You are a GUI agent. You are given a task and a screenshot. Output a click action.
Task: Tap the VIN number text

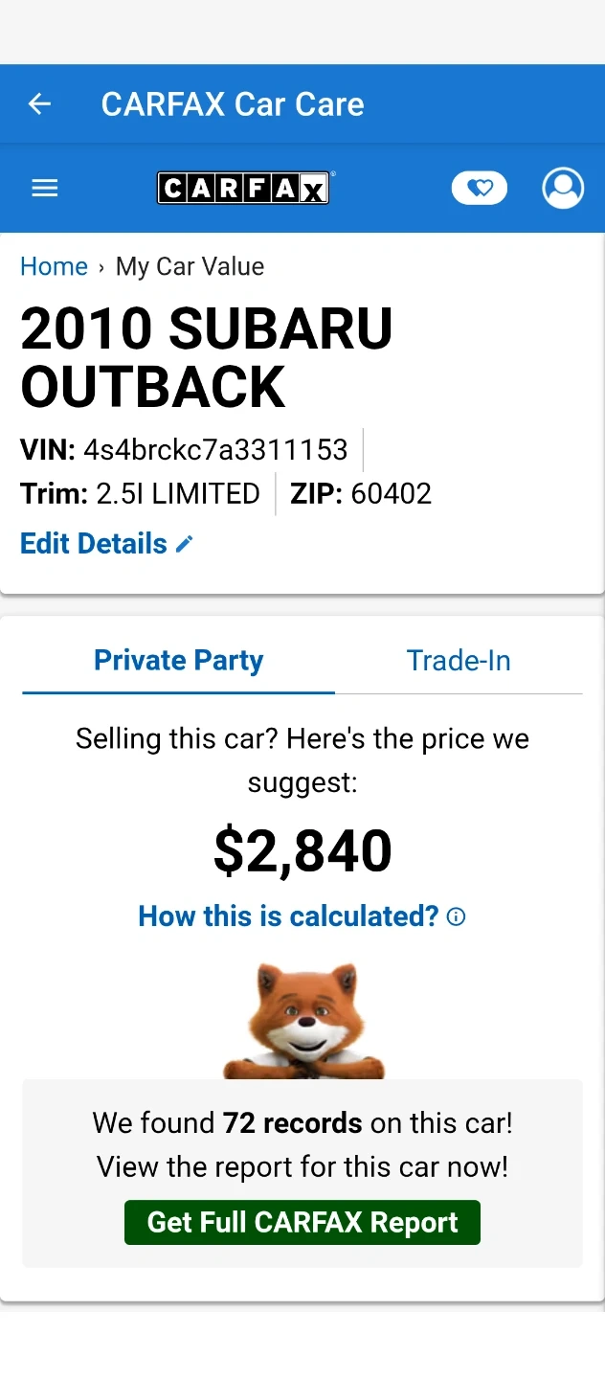tap(214, 449)
